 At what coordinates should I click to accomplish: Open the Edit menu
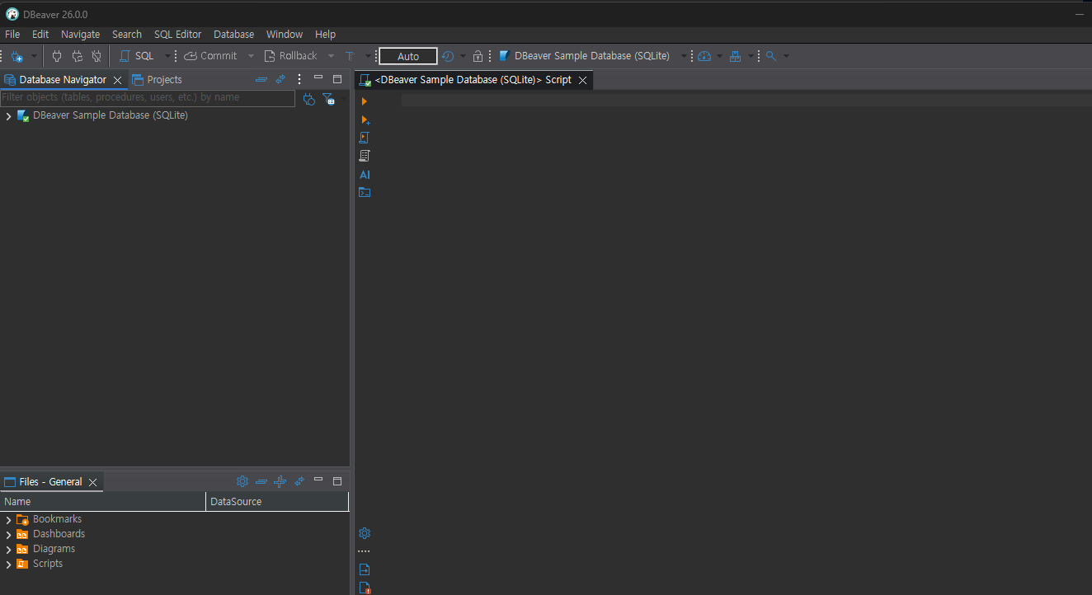click(x=40, y=35)
